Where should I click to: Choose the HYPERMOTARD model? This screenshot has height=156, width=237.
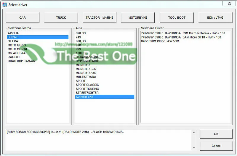[x=105, y=61]
